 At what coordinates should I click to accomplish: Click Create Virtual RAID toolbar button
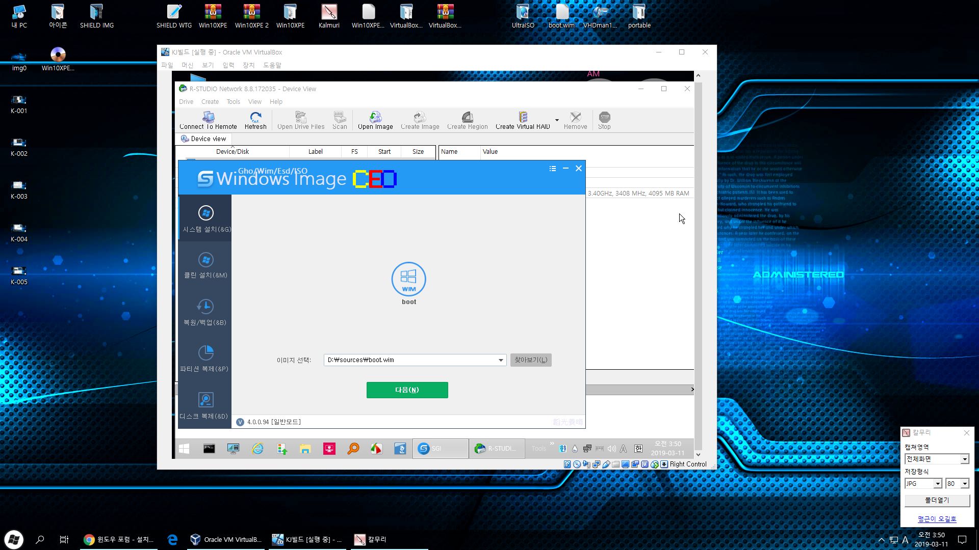point(523,121)
